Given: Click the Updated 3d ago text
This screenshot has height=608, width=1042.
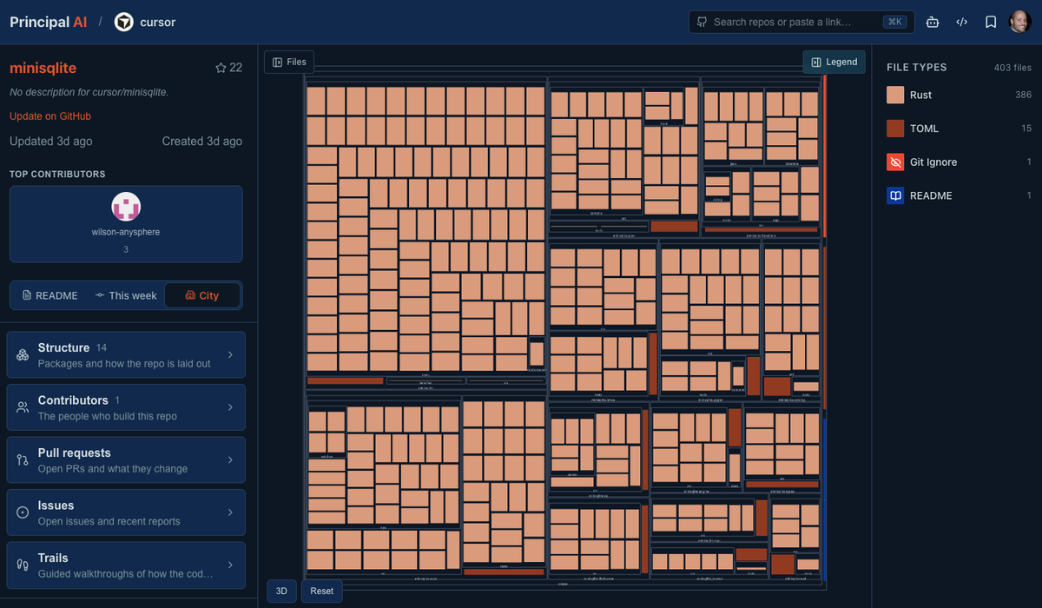Looking at the screenshot, I should pyautogui.click(x=50, y=142).
